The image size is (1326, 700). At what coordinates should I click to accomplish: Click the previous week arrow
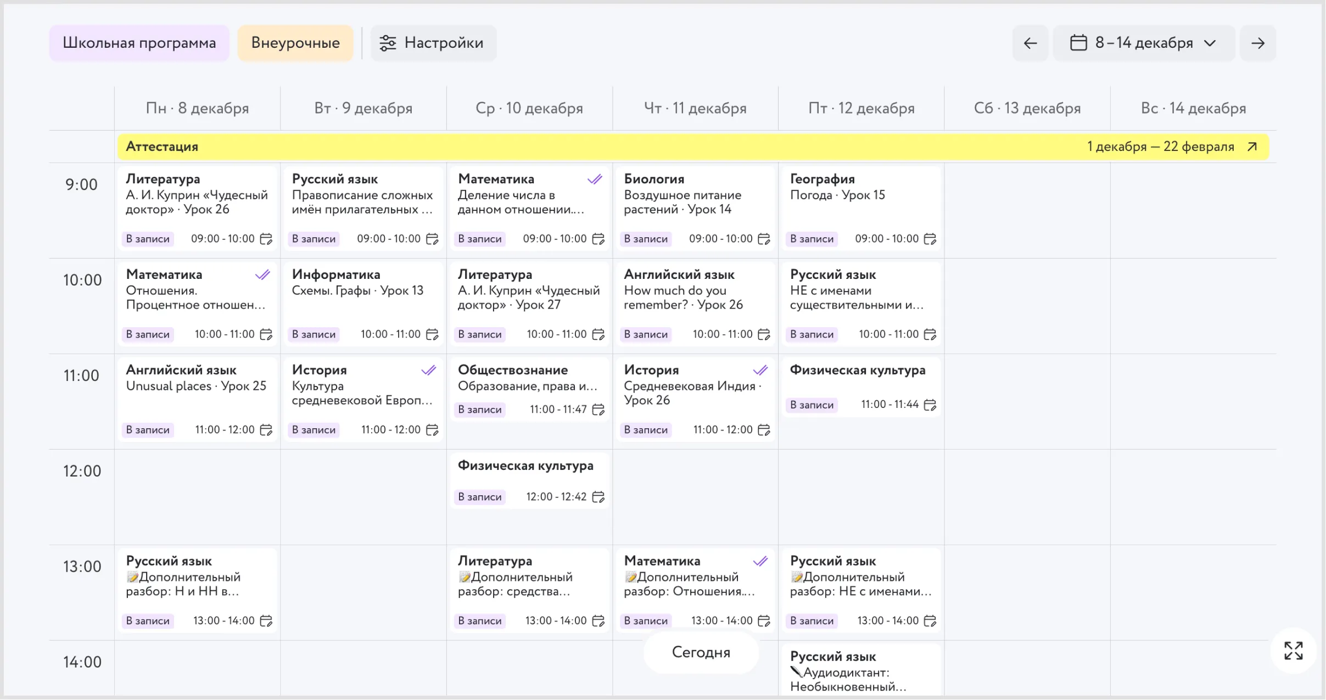click(x=1031, y=43)
